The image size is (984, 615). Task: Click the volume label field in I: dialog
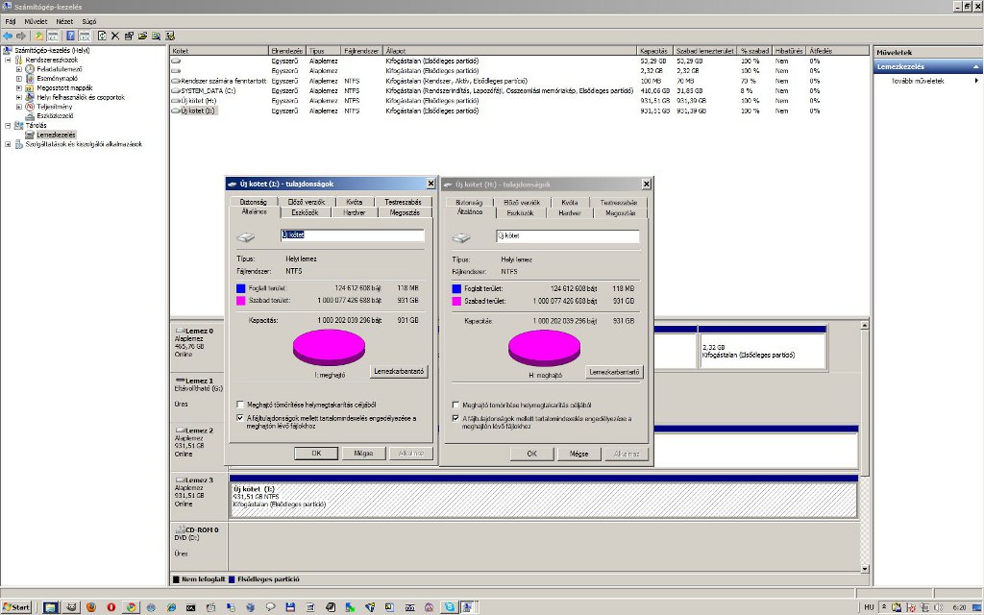click(x=352, y=234)
